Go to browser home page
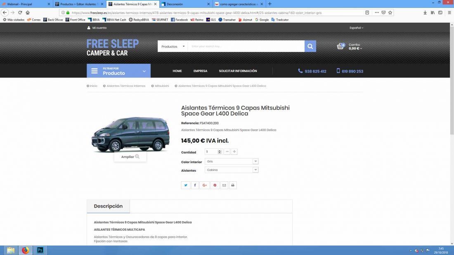 [x=28, y=12]
